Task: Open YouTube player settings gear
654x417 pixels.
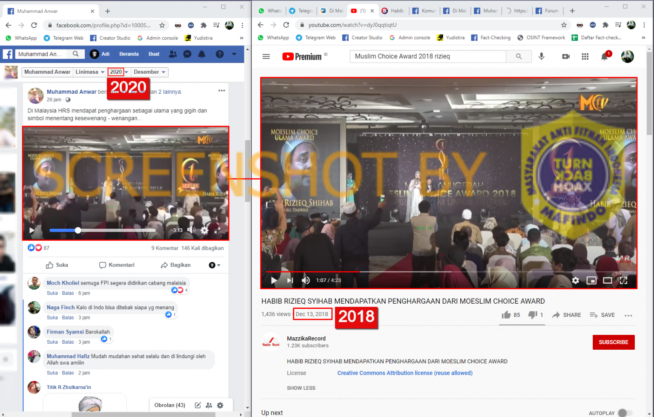Action: tap(575, 280)
